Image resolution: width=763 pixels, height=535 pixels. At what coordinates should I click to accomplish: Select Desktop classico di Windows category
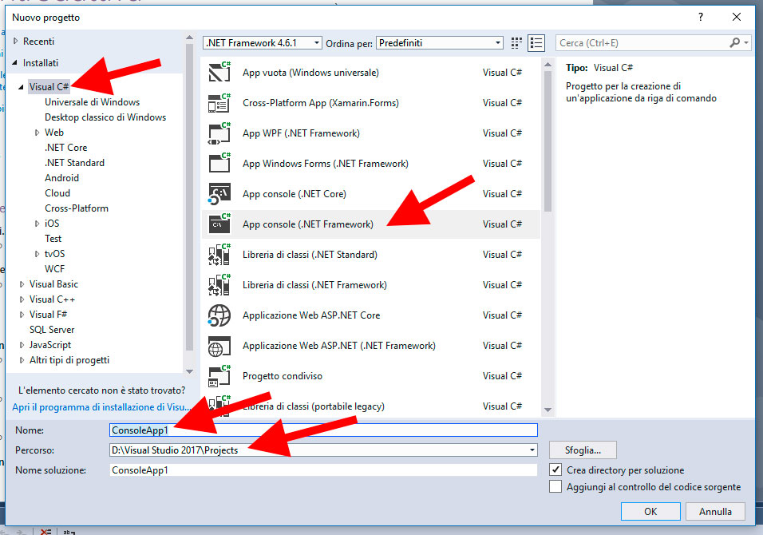click(x=105, y=117)
